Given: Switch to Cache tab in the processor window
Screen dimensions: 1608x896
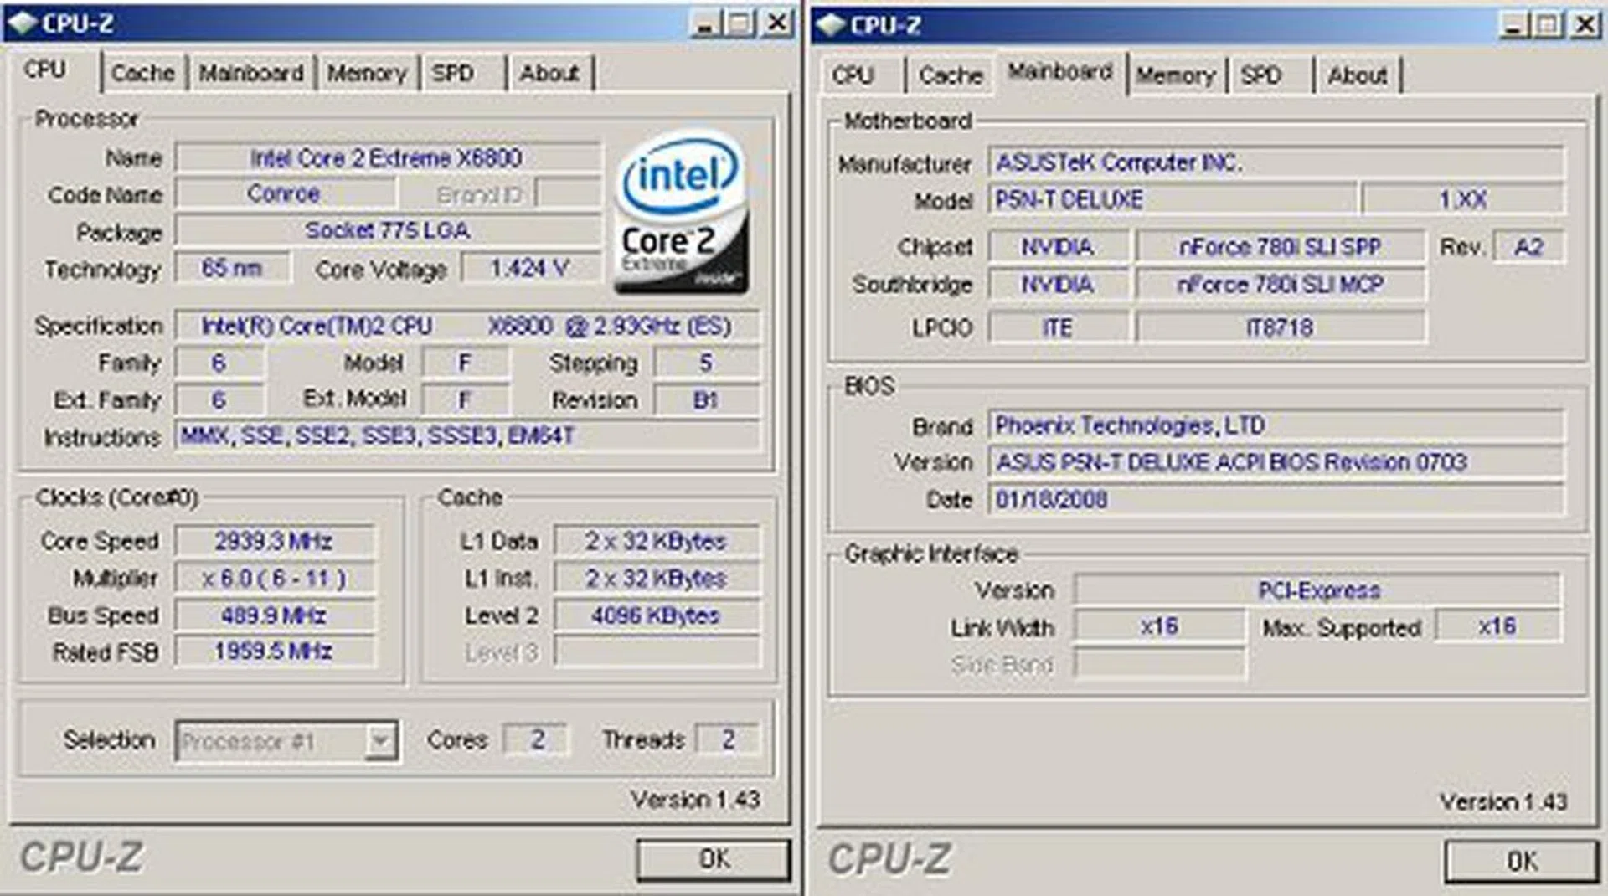Looking at the screenshot, I should point(142,74).
